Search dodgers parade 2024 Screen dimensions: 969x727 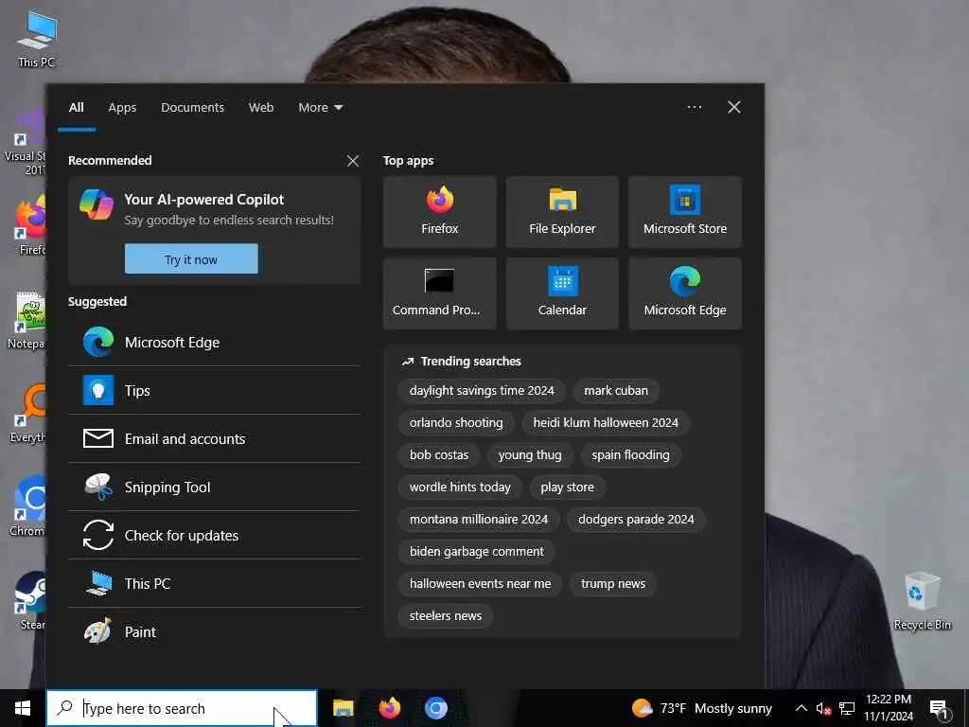pos(636,520)
